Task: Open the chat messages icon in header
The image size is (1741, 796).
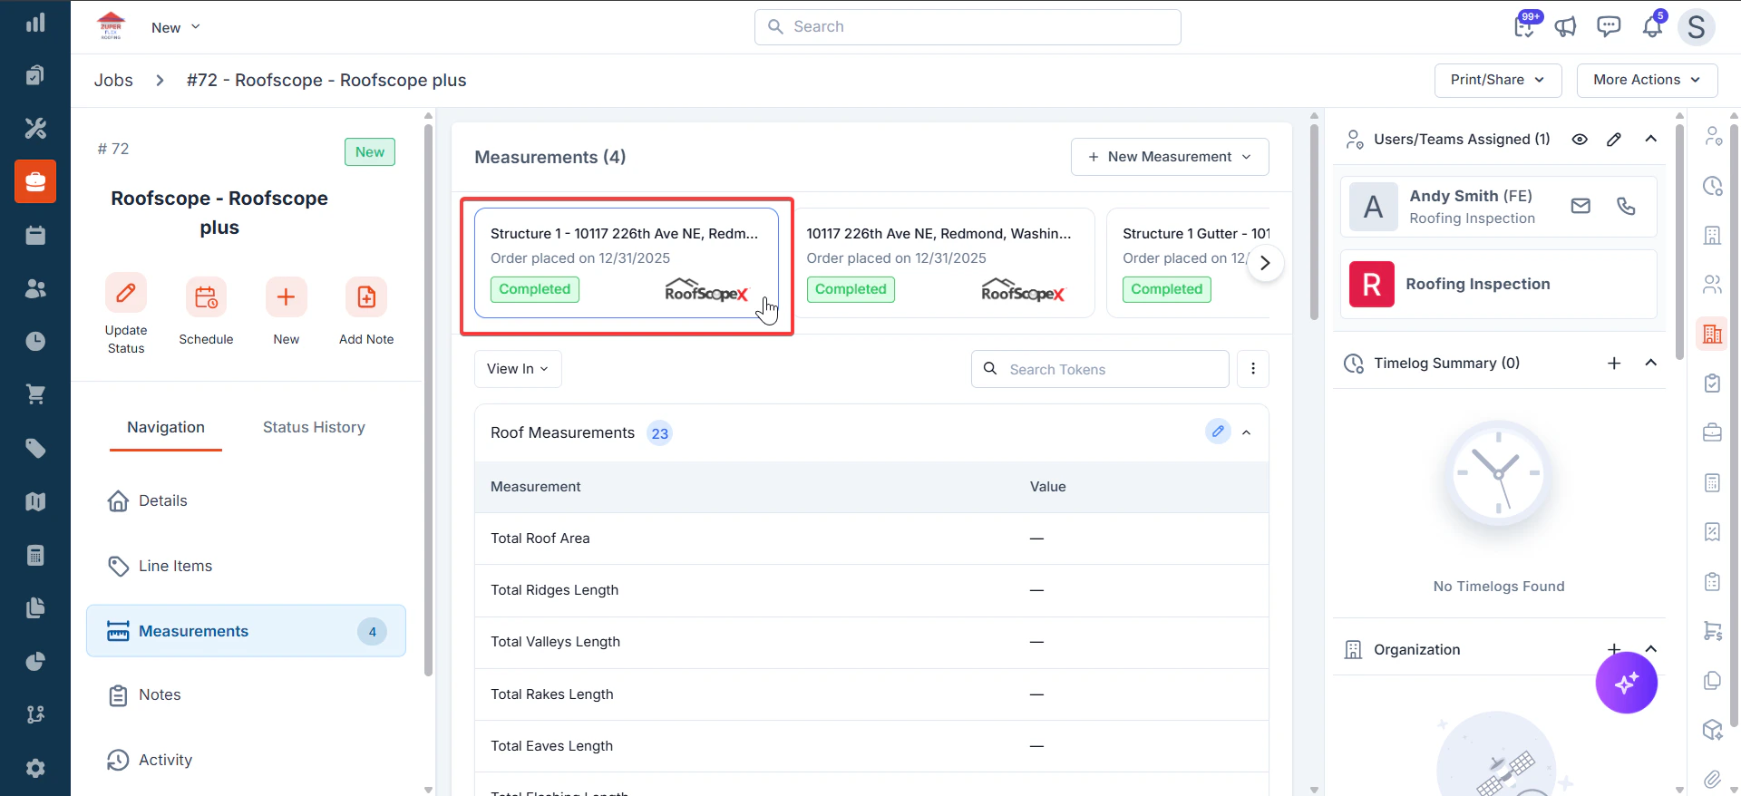Action: coord(1609,27)
